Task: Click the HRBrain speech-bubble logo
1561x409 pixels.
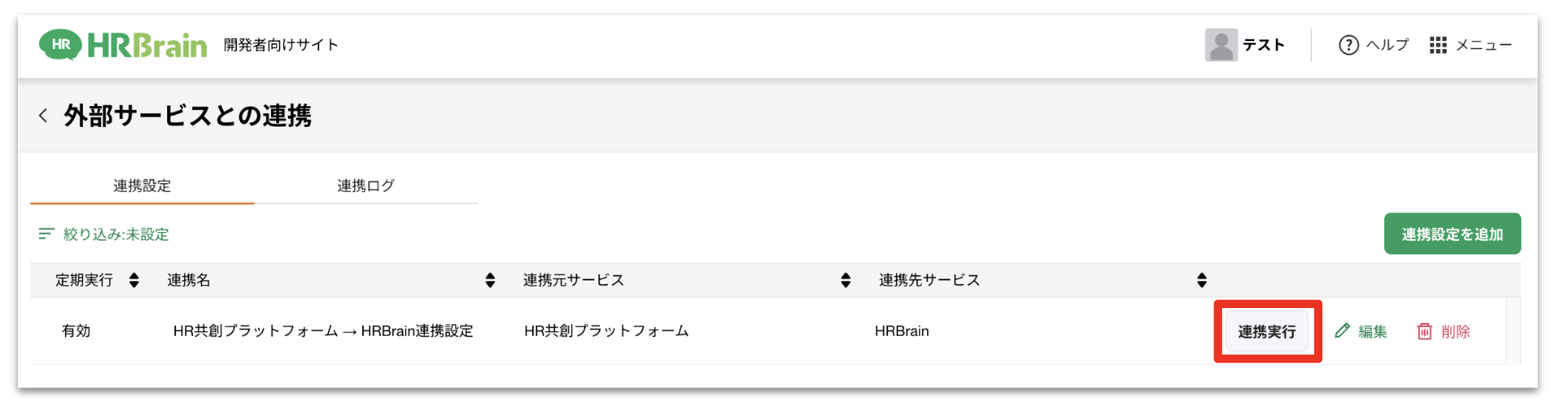Action: pyautogui.click(x=60, y=45)
